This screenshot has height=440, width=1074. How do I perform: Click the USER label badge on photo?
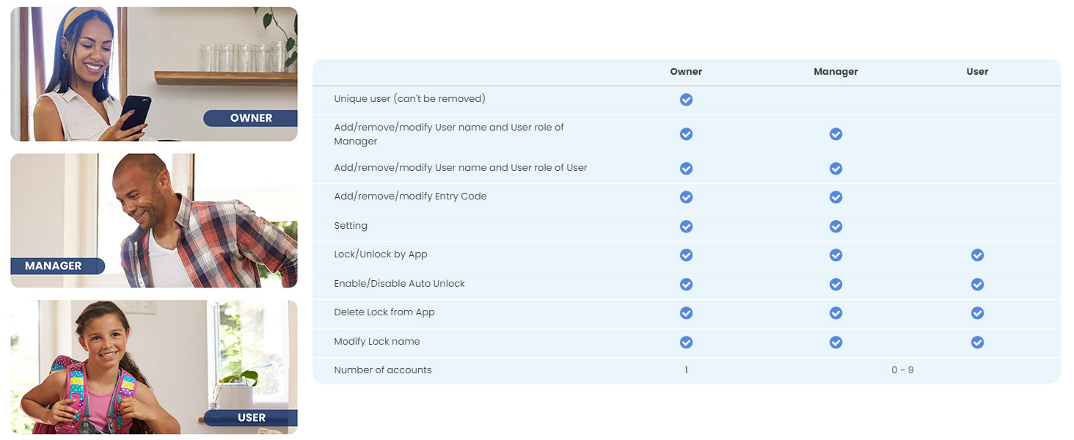click(251, 417)
